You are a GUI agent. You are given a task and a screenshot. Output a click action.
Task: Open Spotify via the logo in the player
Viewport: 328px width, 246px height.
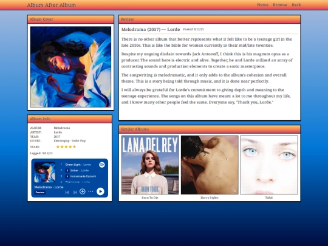point(102,165)
